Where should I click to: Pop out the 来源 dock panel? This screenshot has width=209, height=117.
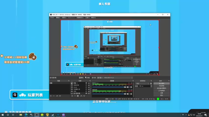point(90,81)
